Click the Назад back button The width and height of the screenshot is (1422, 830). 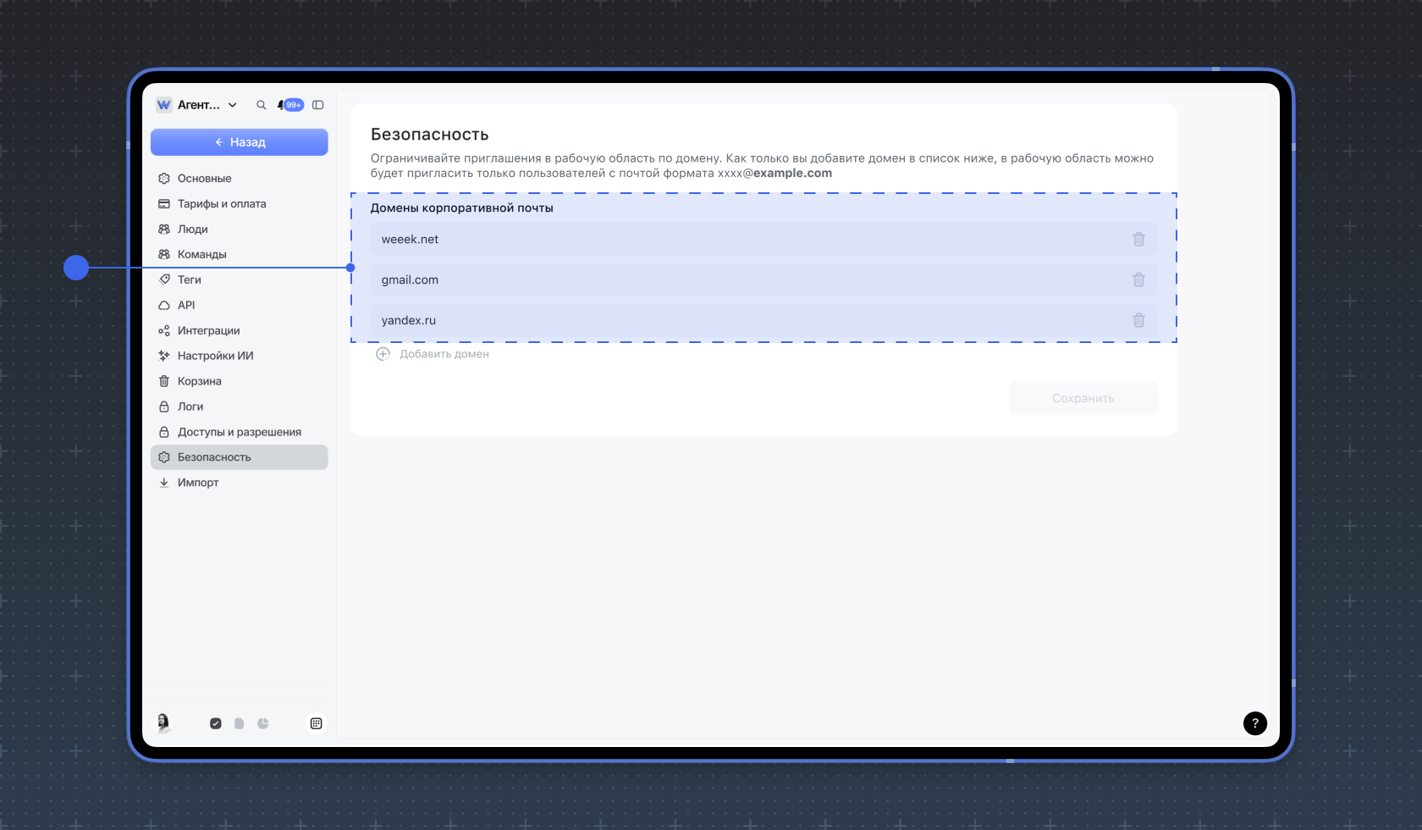pyautogui.click(x=240, y=142)
